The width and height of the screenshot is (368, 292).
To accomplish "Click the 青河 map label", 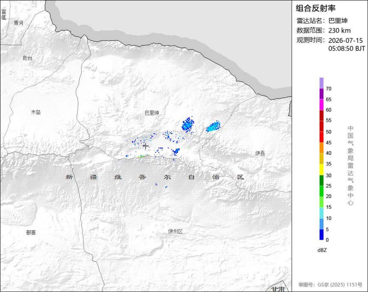I will [18, 23].
